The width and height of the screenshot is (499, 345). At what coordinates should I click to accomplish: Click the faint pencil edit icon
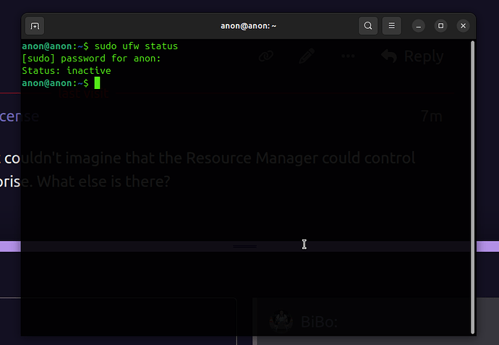click(307, 56)
